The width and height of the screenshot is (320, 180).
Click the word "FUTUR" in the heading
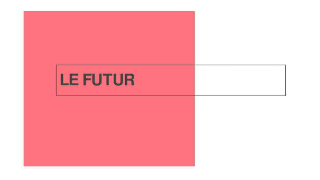(x=109, y=80)
